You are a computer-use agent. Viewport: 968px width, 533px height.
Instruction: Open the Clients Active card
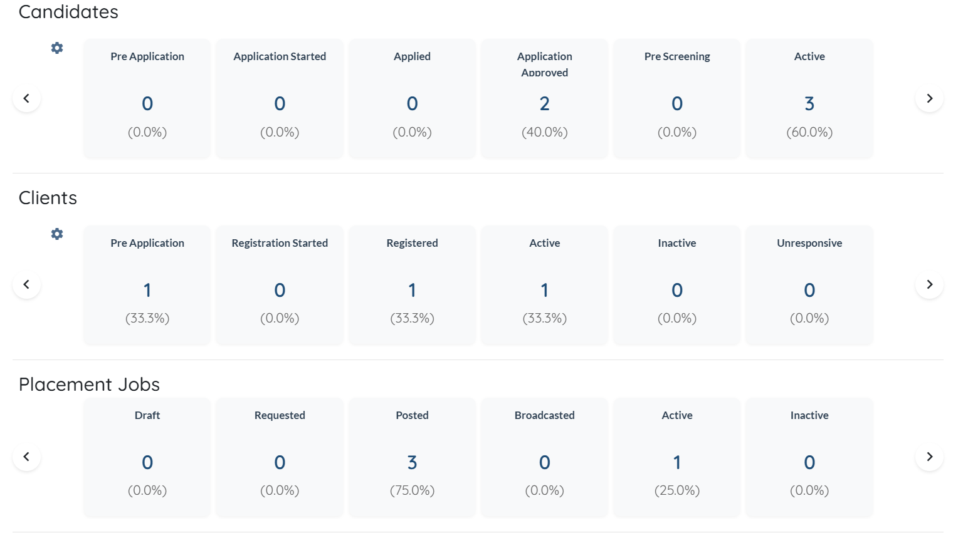click(544, 285)
